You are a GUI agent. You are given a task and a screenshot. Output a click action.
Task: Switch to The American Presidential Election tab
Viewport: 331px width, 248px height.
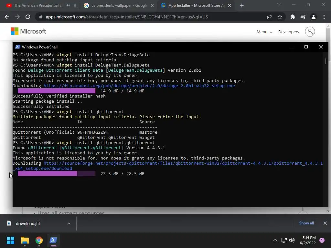(39, 5)
